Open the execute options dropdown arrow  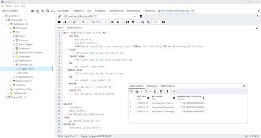122,22
